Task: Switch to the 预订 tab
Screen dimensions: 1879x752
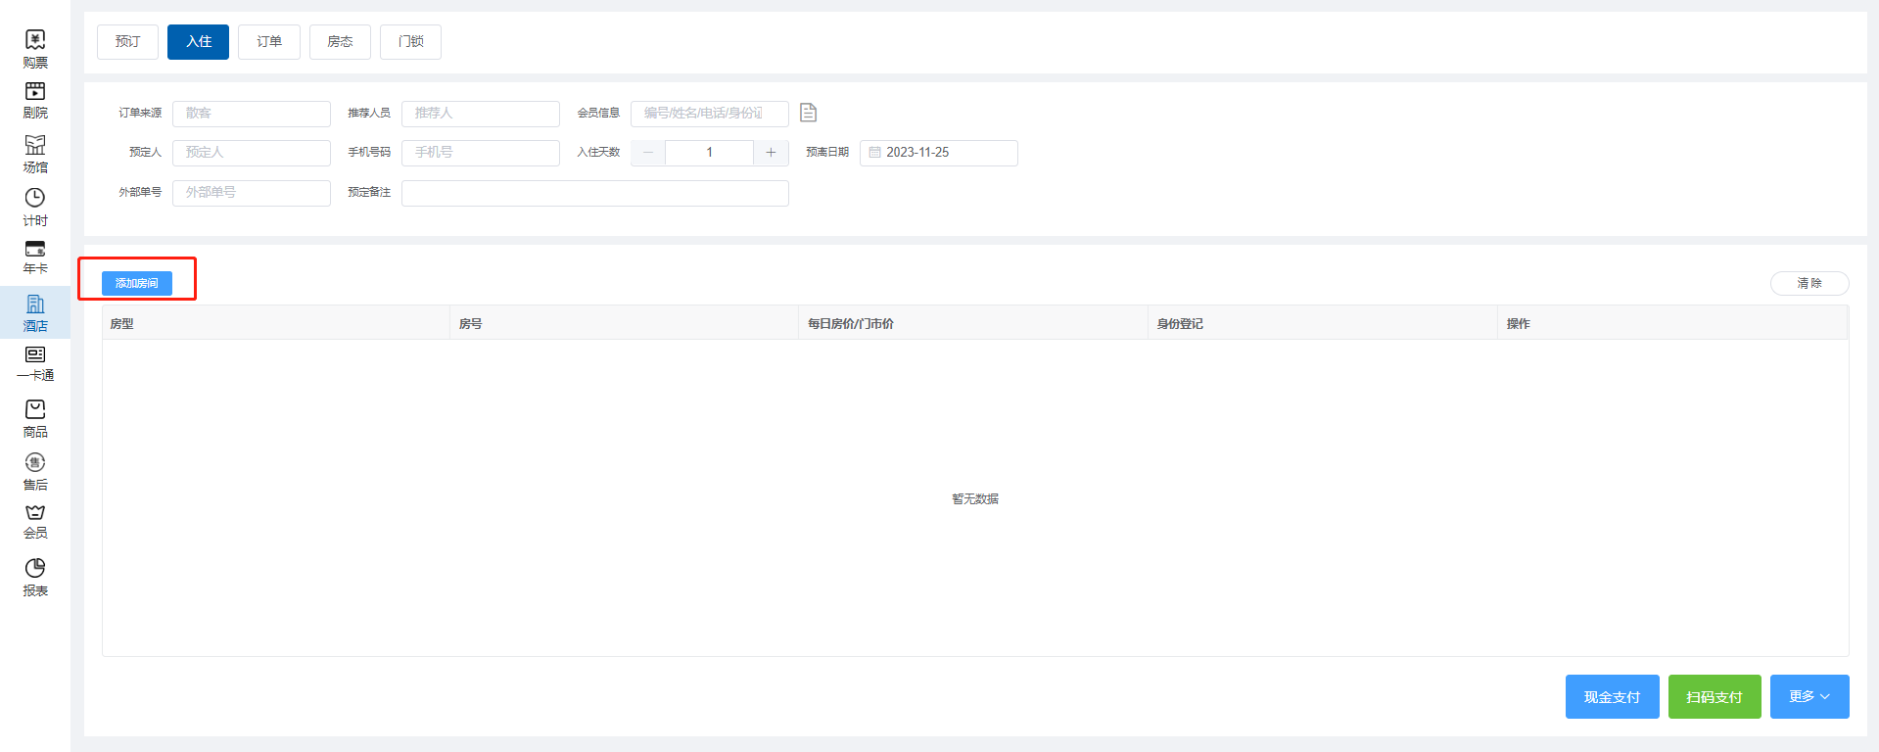Action: pyautogui.click(x=127, y=42)
